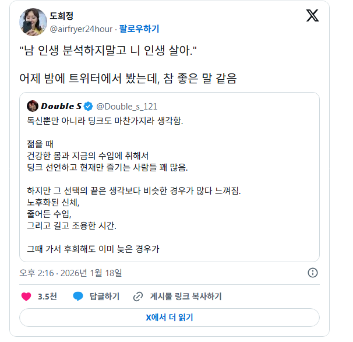Click the X logo icon

312,16
